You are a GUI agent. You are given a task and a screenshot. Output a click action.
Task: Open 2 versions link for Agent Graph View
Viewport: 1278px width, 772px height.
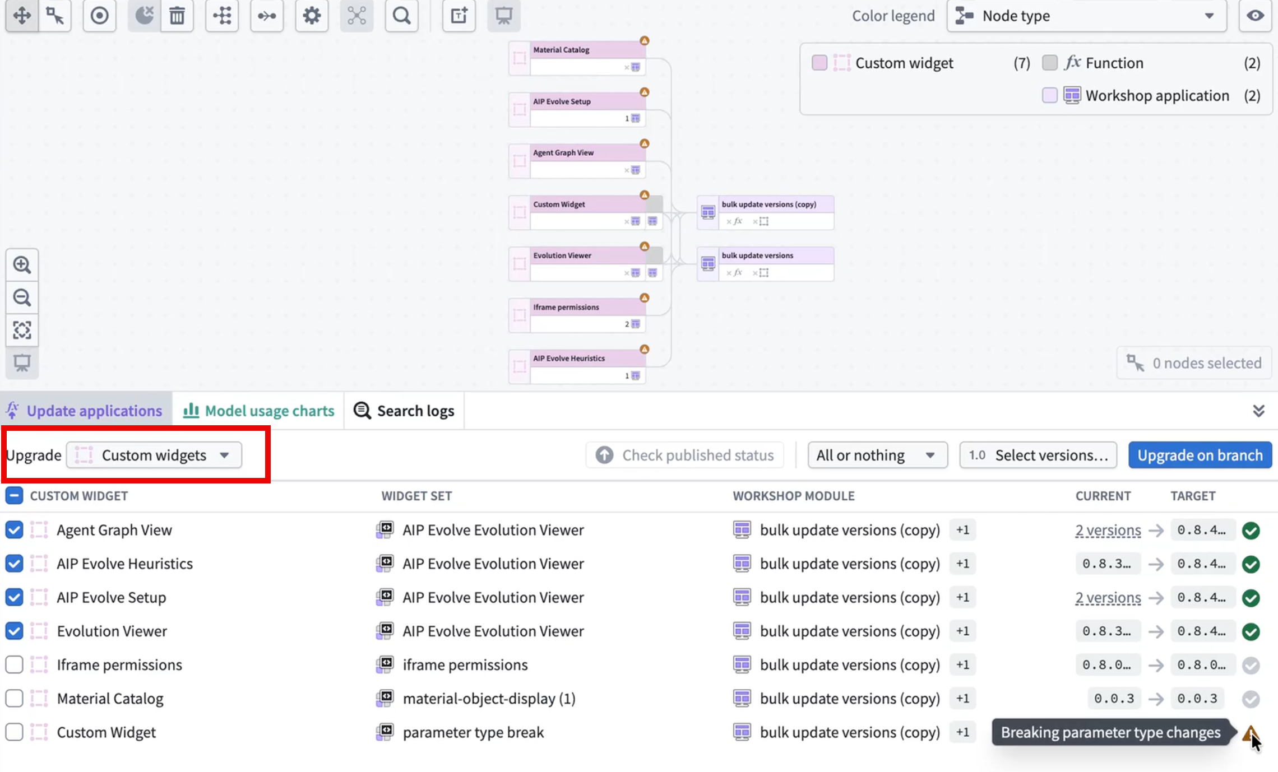point(1108,530)
